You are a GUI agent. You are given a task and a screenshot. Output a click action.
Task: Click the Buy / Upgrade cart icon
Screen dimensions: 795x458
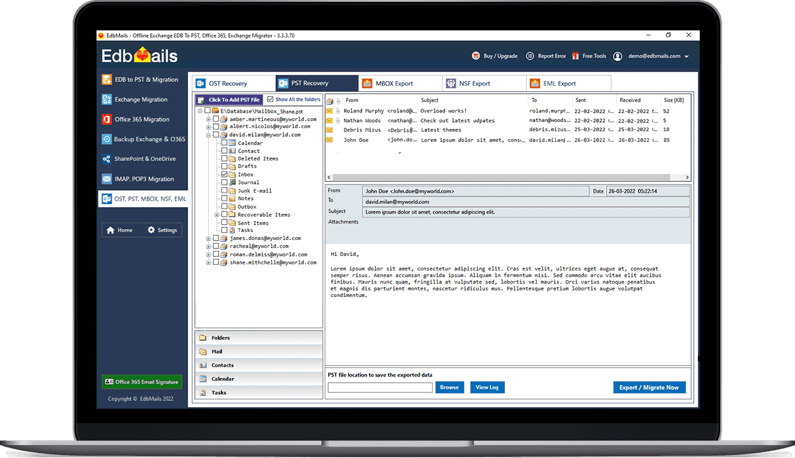click(476, 56)
